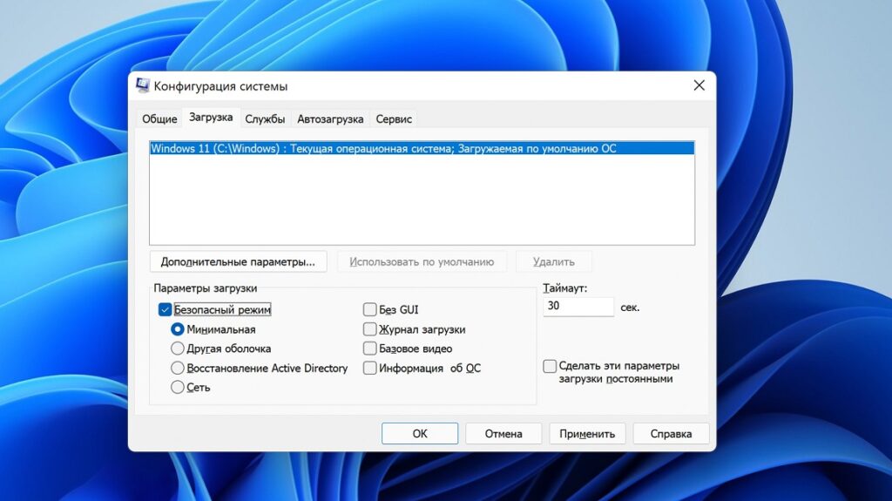This screenshot has height=501, width=892.
Task: Open the Службы tab
Action: coord(265,119)
